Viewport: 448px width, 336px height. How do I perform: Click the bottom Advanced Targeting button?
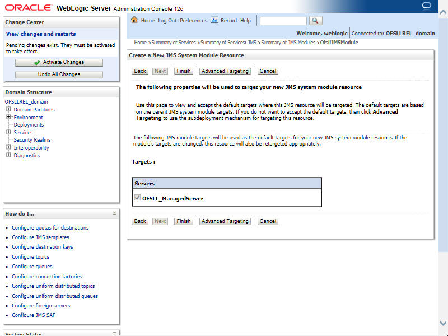tap(225, 221)
